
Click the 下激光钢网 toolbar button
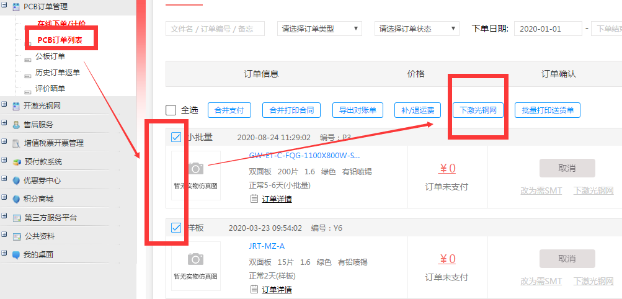pos(478,110)
